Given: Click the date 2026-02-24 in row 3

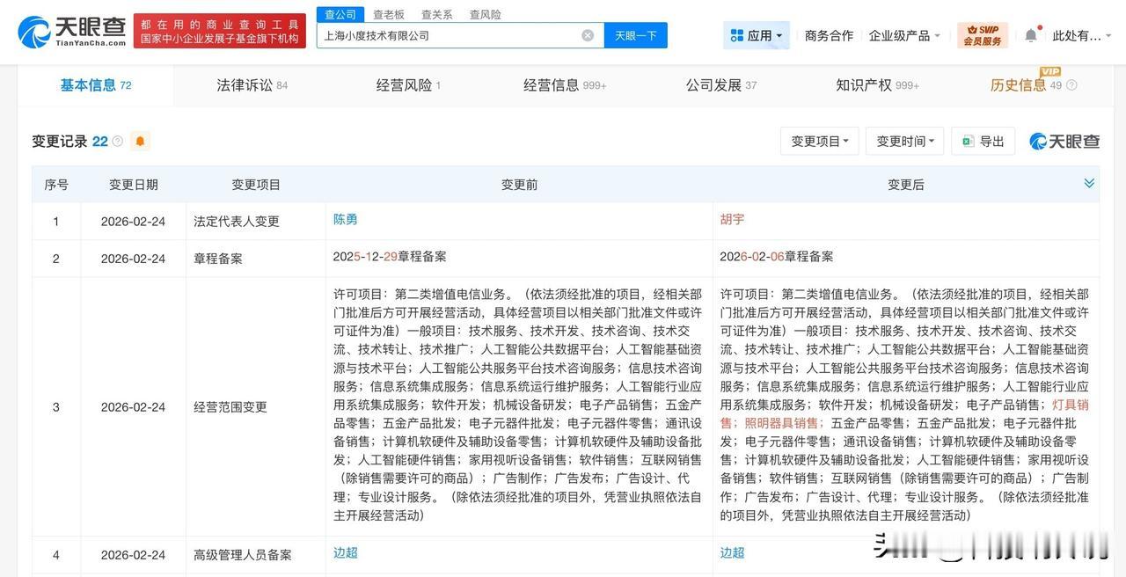Looking at the screenshot, I should [133, 407].
